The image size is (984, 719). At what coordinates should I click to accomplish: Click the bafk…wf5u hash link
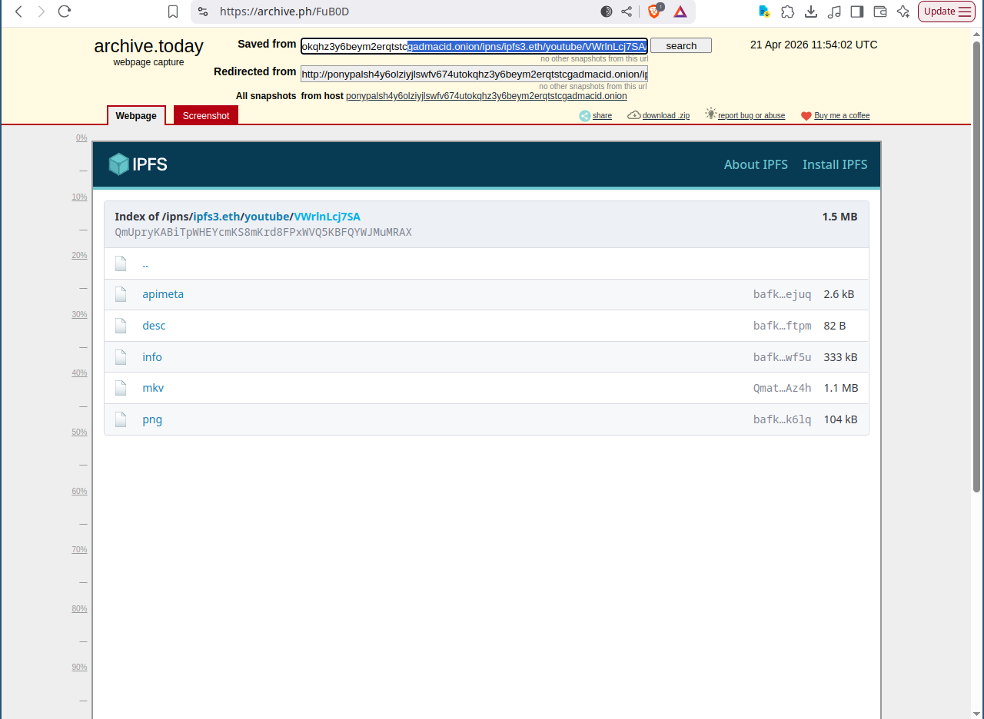point(782,357)
